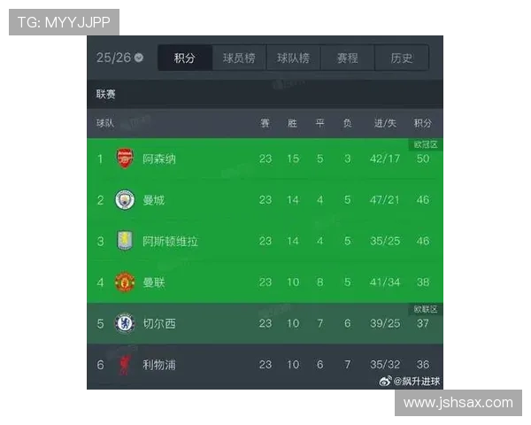Image resolution: width=531 pixels, height=425 pixels.
Task: Click the 阿斯顿维拉 team name
Action: pos(170,241)
